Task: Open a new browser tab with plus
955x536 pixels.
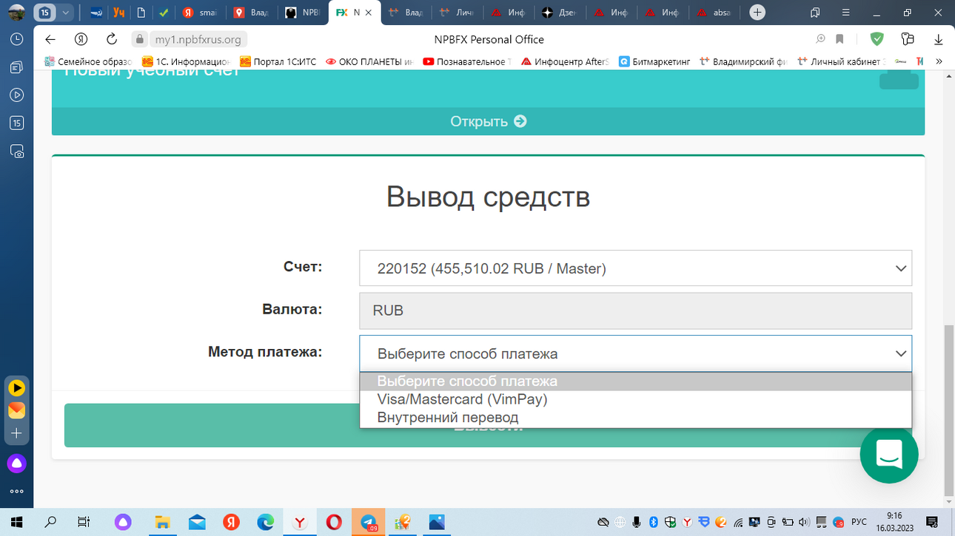Action: [757, 13]
